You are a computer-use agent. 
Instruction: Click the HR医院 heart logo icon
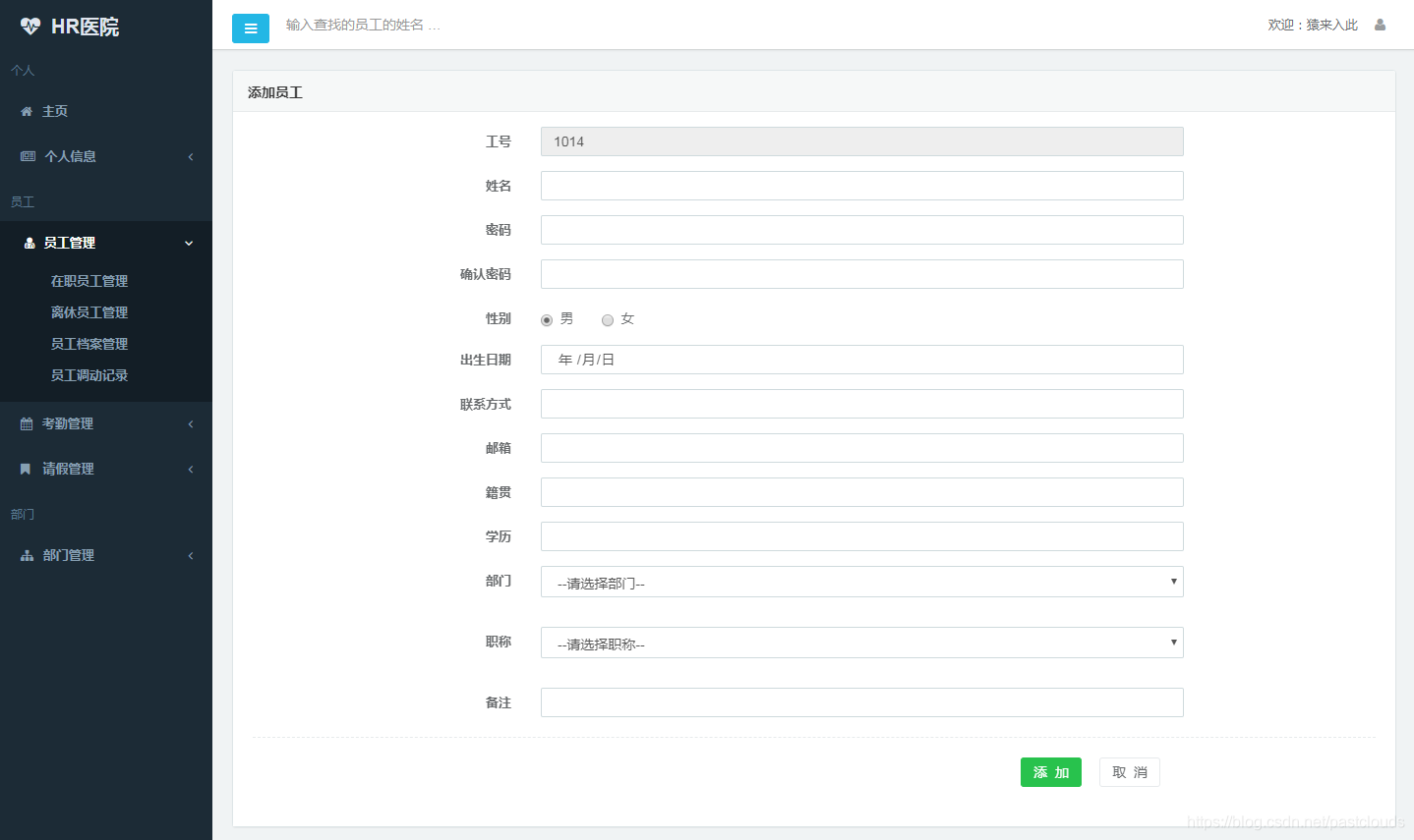pyautogui.click(x=30, y=27)
